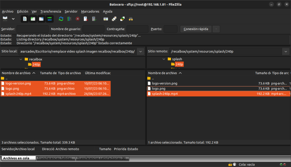Toggle remote directory tree display
The height and width of the screenshot is (167, 291).
[41, 19]
